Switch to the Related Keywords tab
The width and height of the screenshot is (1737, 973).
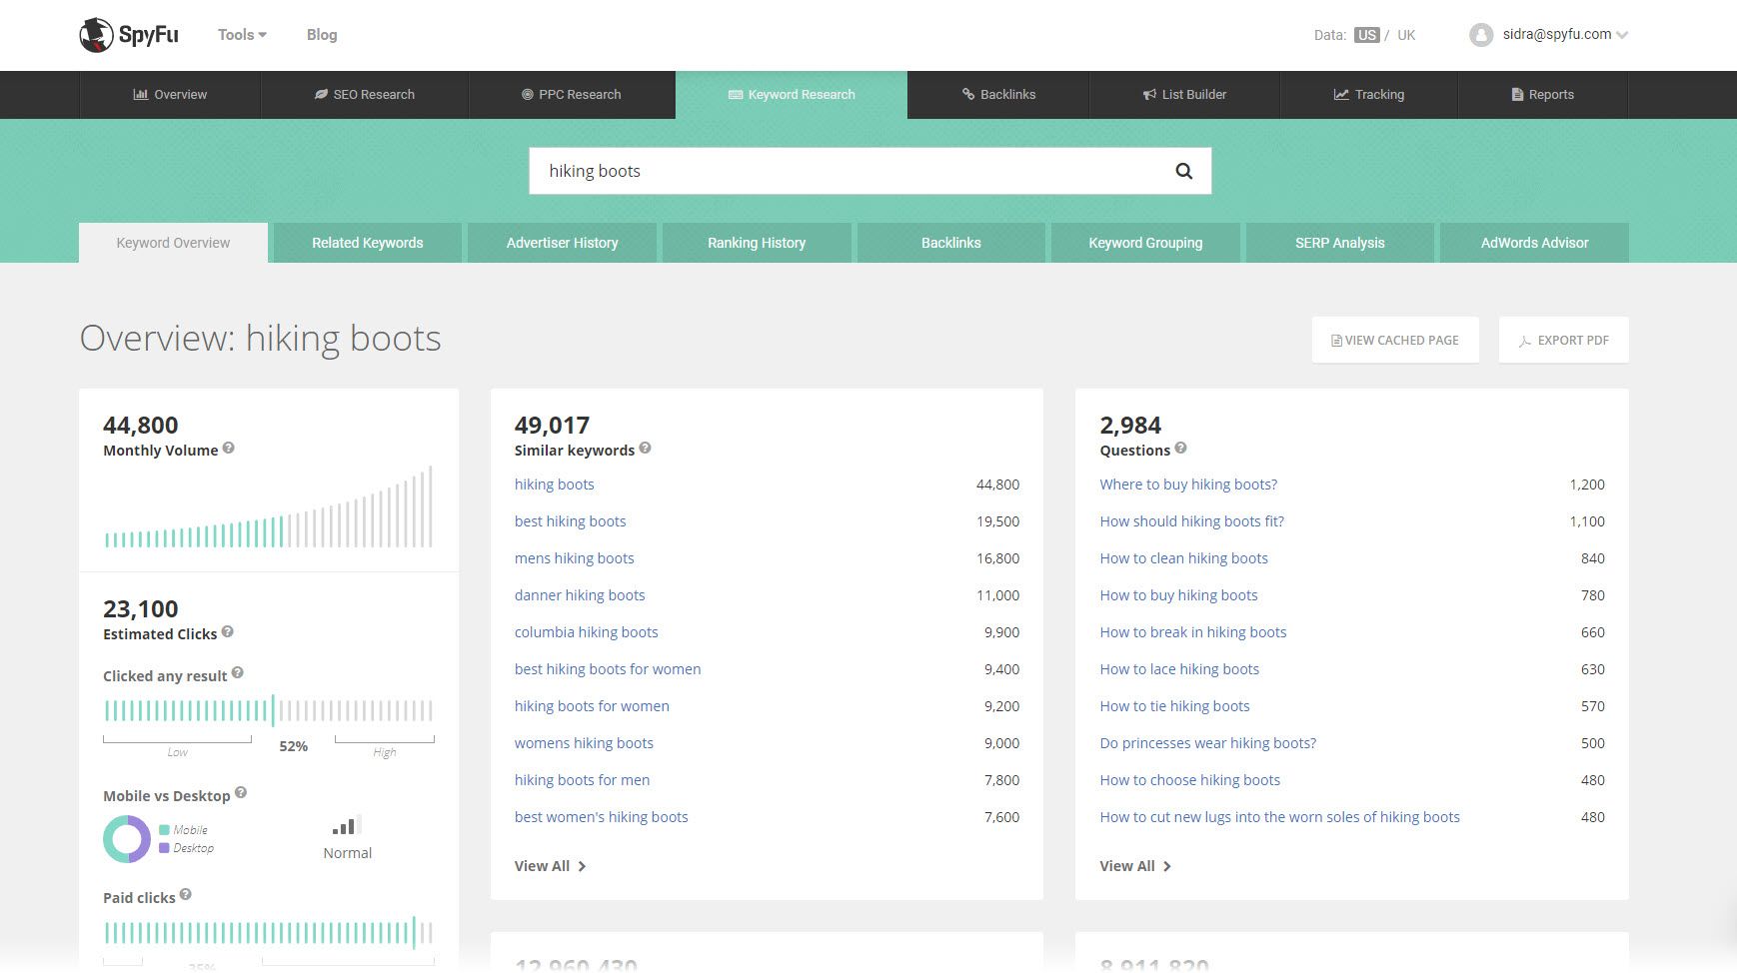click(367, 243)
